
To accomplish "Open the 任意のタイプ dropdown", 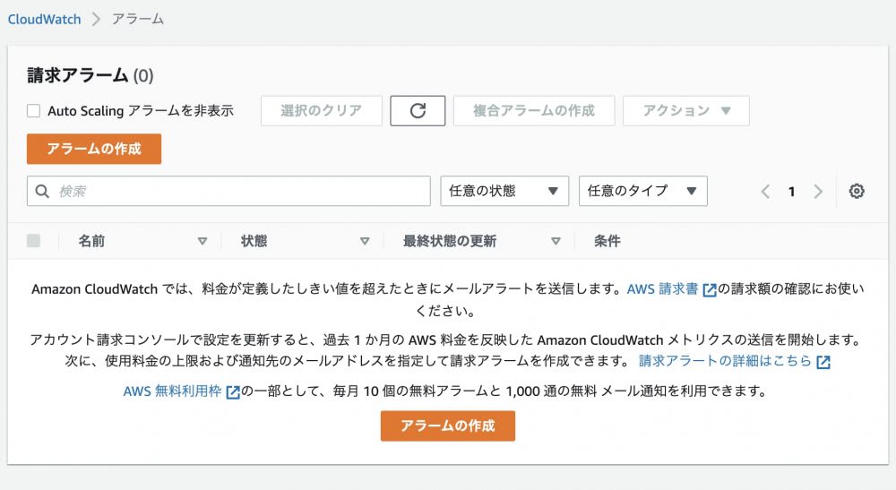I will click(x=642, y=191).
